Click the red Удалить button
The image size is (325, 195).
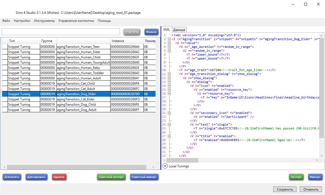tap(59, 177)
